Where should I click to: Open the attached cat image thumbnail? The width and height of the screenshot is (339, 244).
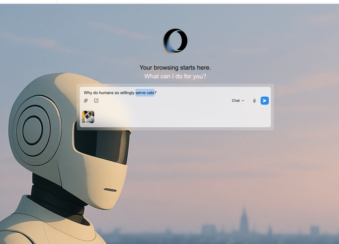(x=88, y=117)
